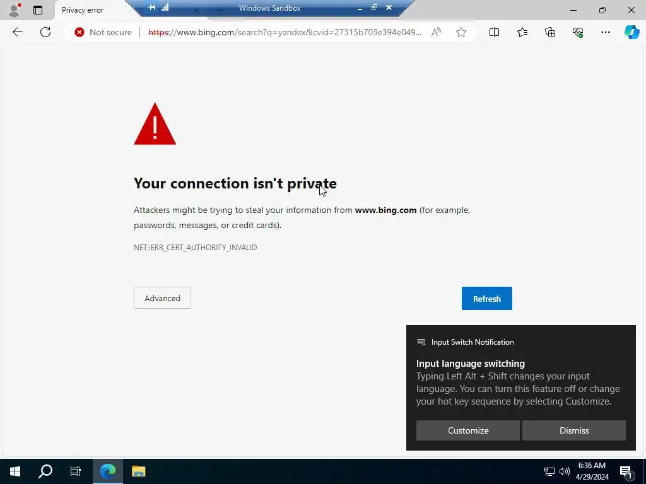Open the Collections icon
Screen dimensions: 646x484
click(550, 32)
